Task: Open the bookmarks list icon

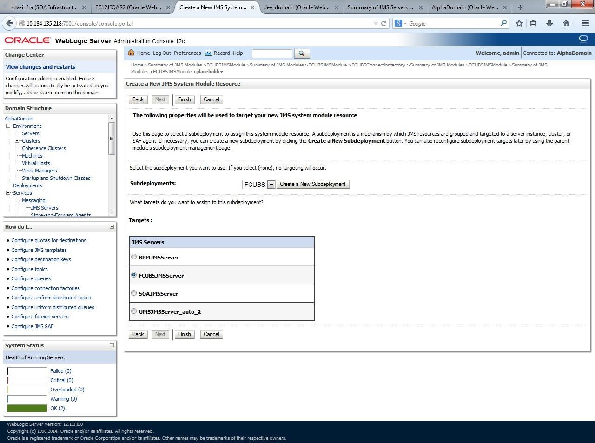Action: coord(533,23)
